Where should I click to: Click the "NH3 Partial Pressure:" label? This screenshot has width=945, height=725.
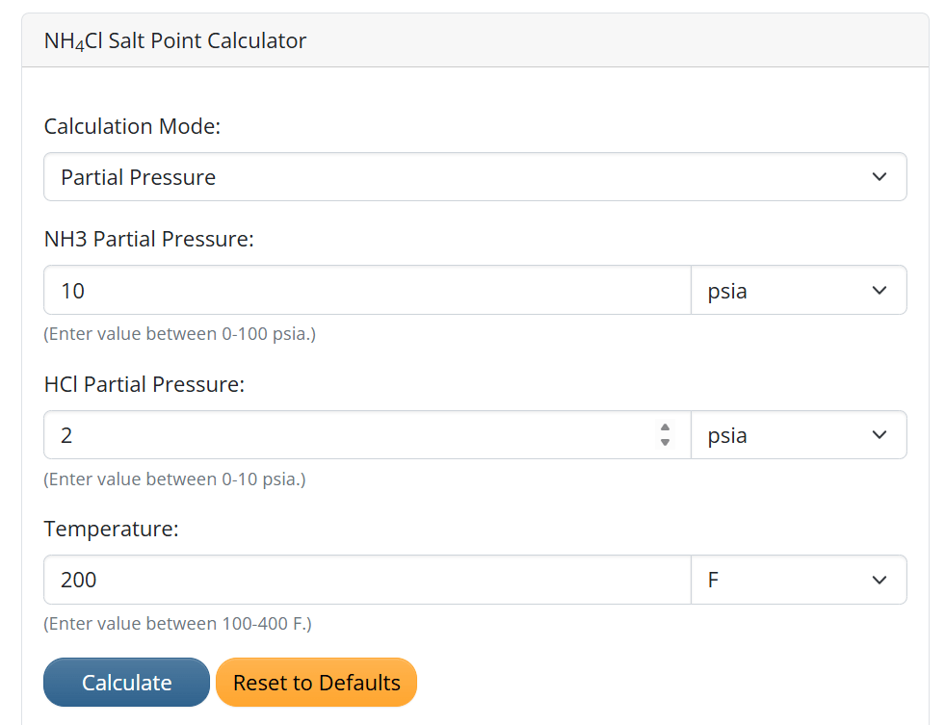pos(149,239)
